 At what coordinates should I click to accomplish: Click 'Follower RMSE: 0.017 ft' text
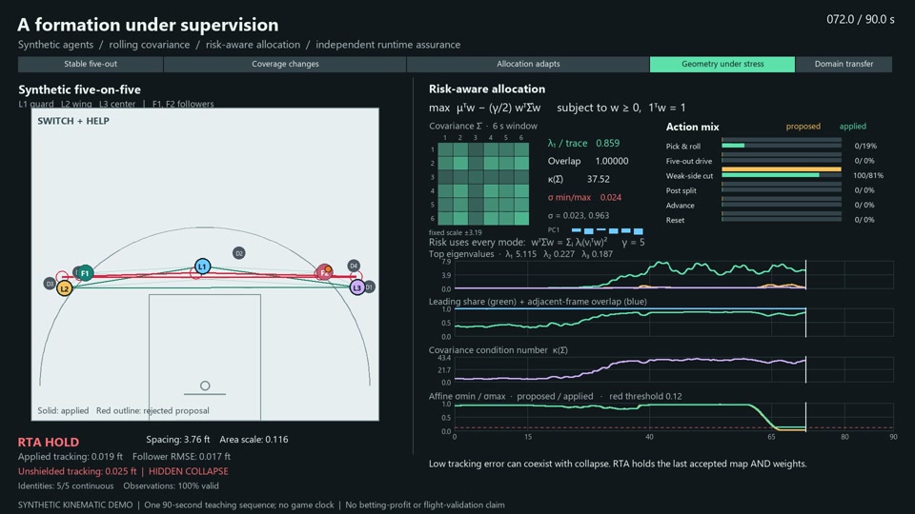coord(181,457)
